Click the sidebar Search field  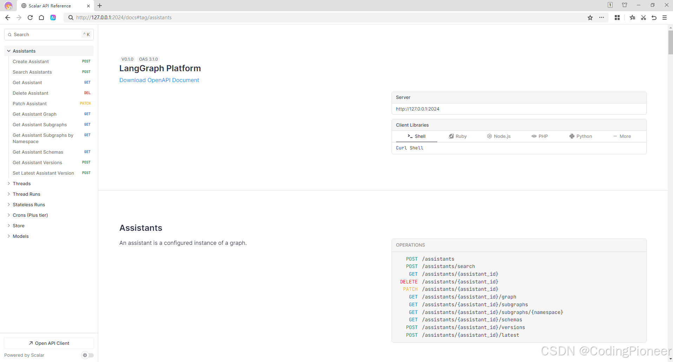click(49, 34)
